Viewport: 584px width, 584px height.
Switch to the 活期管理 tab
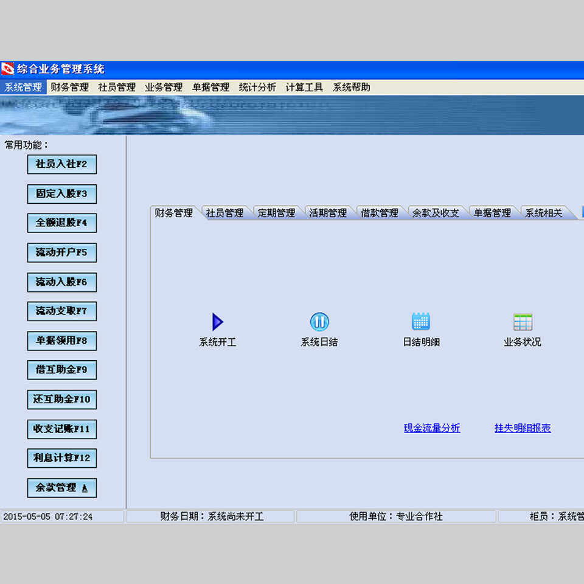328,213
